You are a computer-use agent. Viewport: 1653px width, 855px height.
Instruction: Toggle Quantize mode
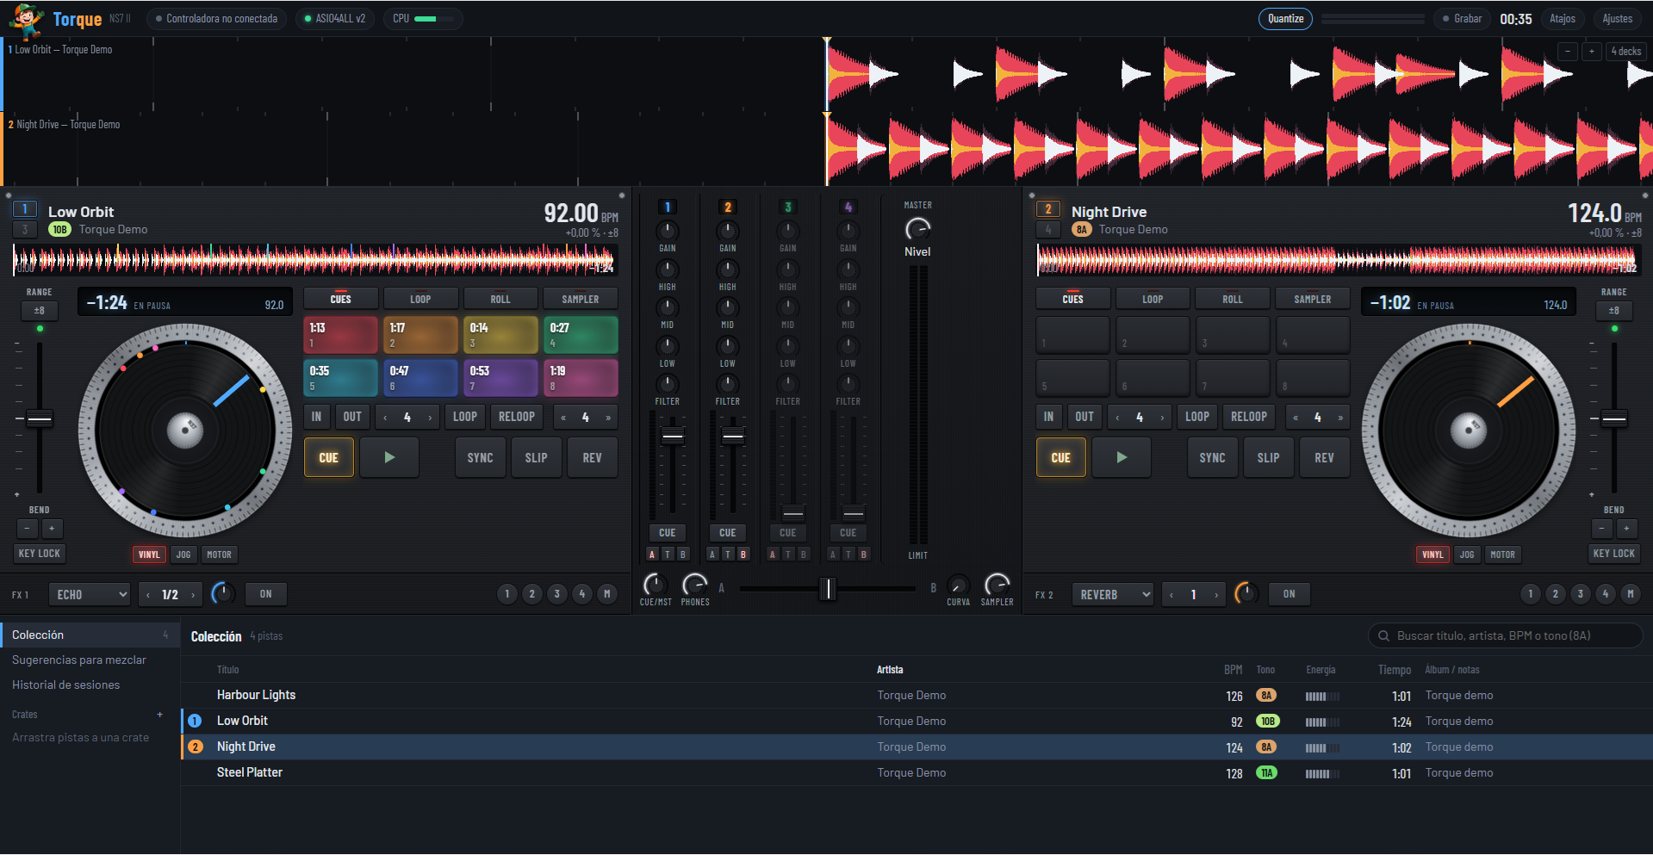coord(1285,19)
